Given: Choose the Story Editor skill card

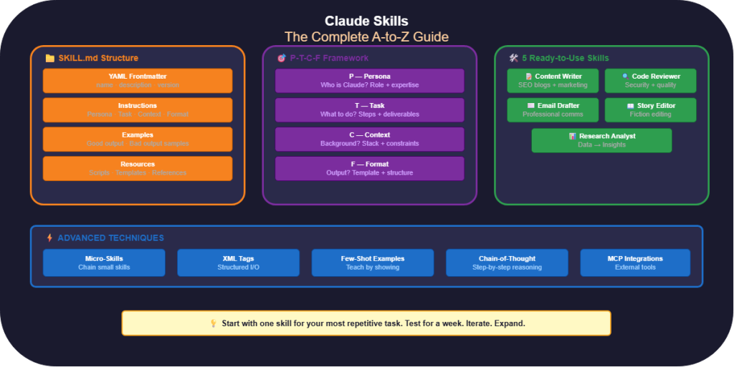Looking at the screenshot, I should coord(651,110).
